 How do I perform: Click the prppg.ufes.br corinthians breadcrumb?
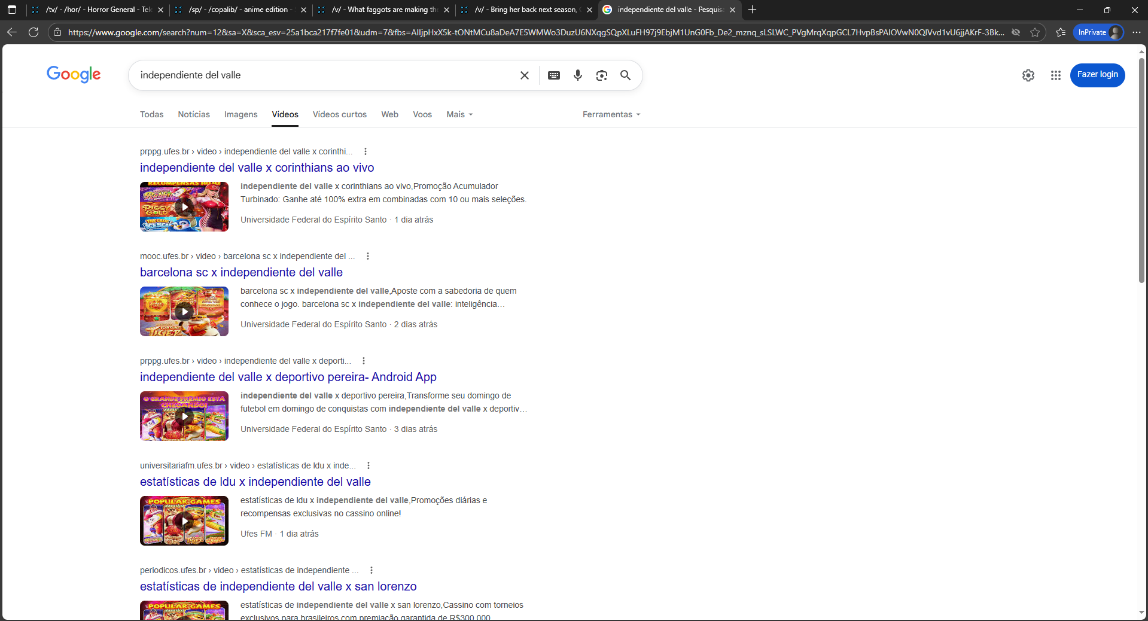(246, 151)
